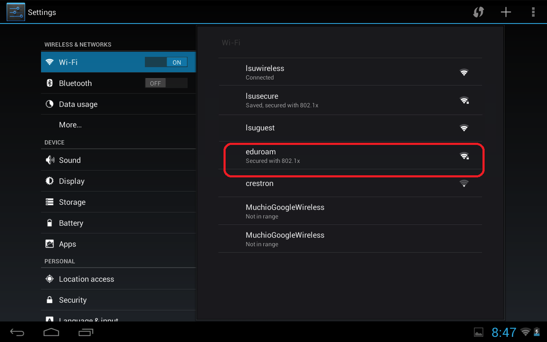This screenshot has width=547, height=342.
Task: Open Sound settings
Action: tap(118, 160)
